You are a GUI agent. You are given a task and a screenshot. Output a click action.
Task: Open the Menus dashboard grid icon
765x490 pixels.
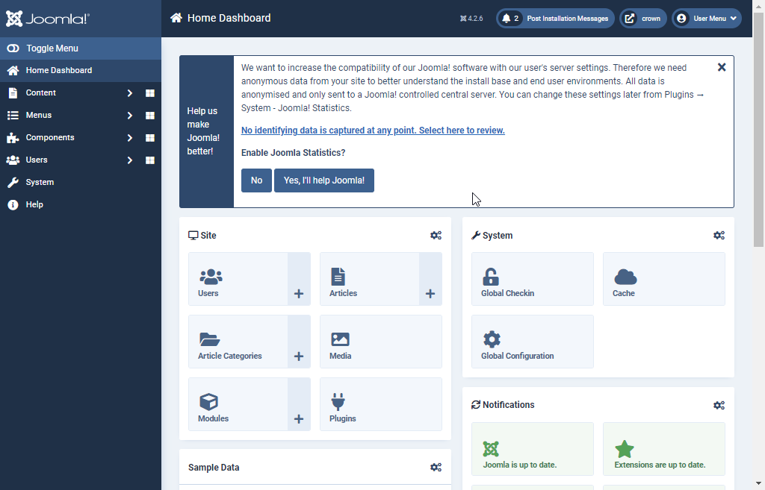coord(150,116)
